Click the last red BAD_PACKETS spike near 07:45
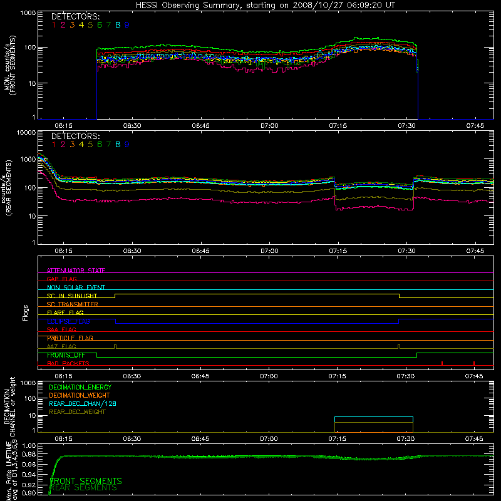Image resolution: width=501 pixels, height=501 pixels. (474, 363)
